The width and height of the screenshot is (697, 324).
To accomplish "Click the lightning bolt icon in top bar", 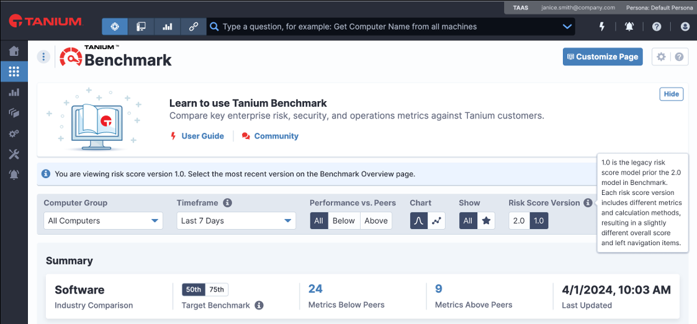I will click(x=602, y=27).
